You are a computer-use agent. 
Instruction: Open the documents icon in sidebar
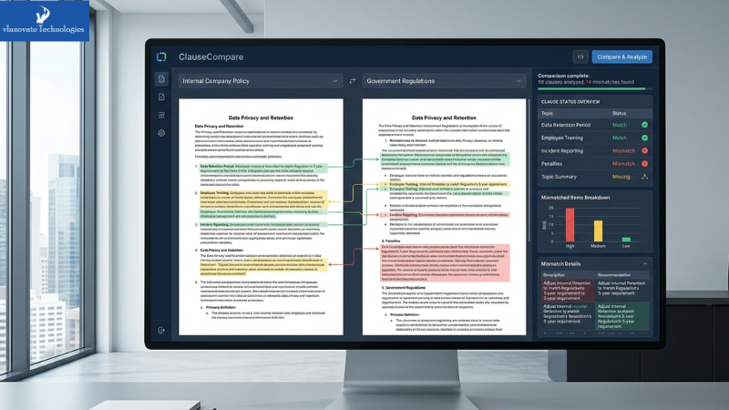[x=161, y=79]
